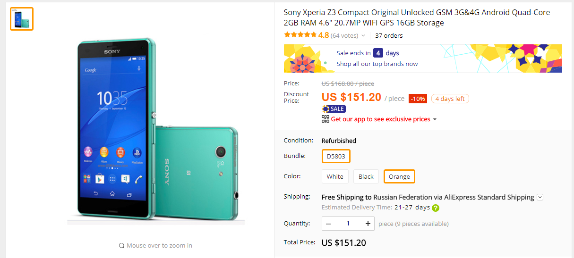
Task: Click Get our app to see exclusive prices
Action: point(380,119)
